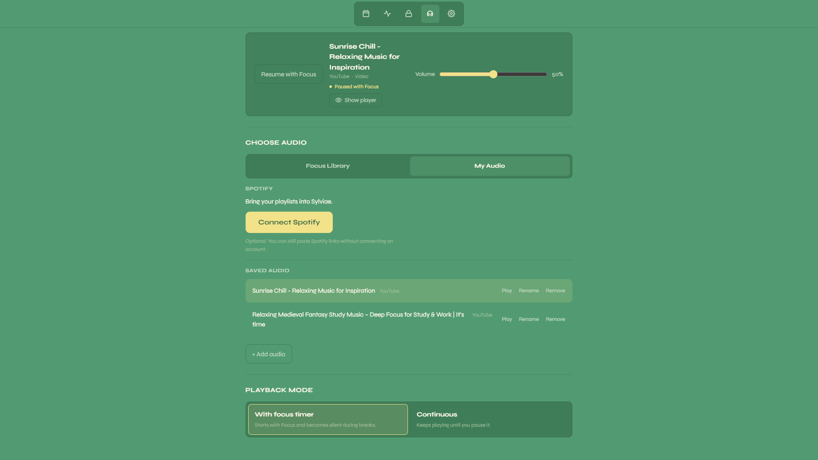Remove the Sunrise Chill saved audio

(x=555, y=291)
